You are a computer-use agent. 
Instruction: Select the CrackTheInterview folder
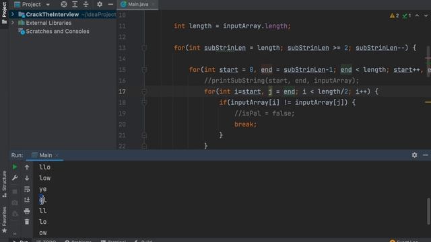(53, 14)
